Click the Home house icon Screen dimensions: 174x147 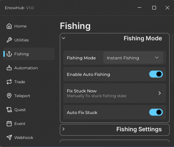tap(9, 26)
